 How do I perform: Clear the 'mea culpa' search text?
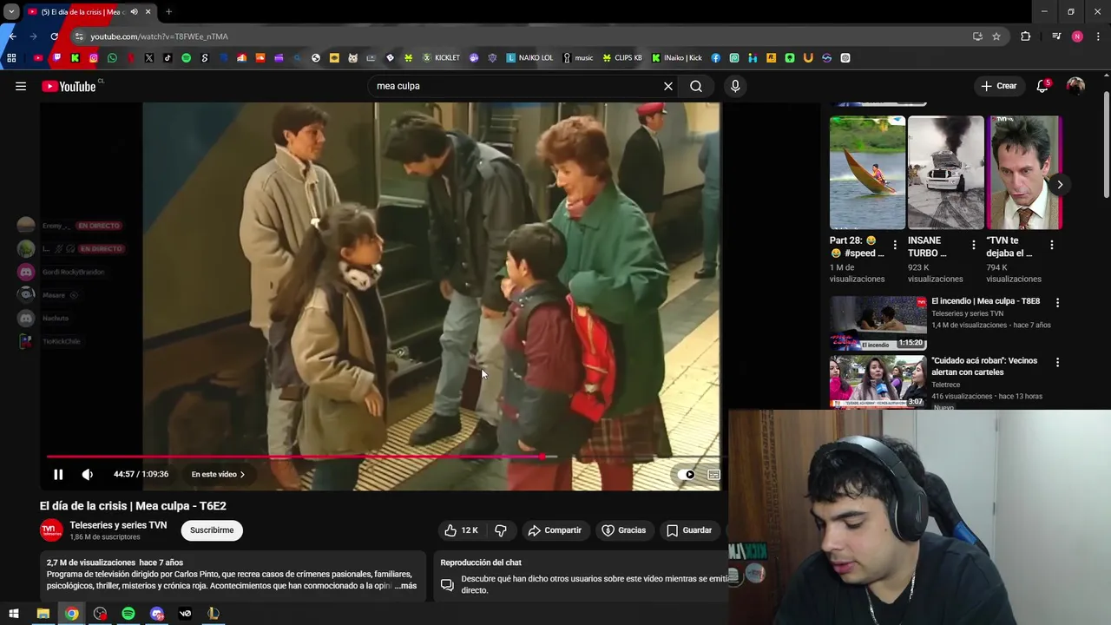668,86
